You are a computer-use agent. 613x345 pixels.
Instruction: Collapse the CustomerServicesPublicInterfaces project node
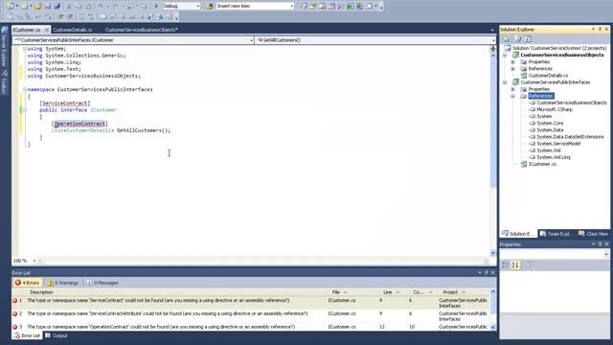coord(505,82)
